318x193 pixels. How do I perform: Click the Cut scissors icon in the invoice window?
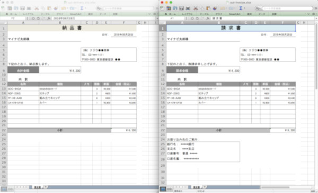click(x=196, y=8)
